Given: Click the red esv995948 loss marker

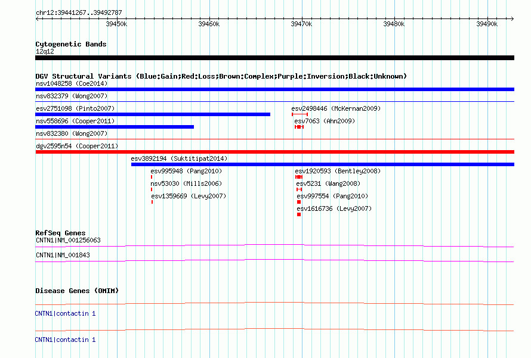Looking at the screenshot, I should coord(152,177).
